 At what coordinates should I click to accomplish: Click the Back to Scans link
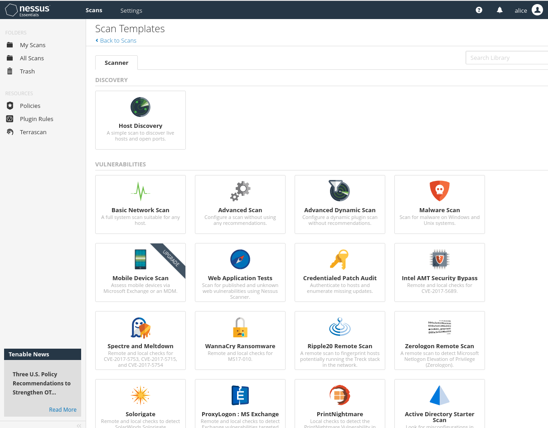tap(116, 40)
